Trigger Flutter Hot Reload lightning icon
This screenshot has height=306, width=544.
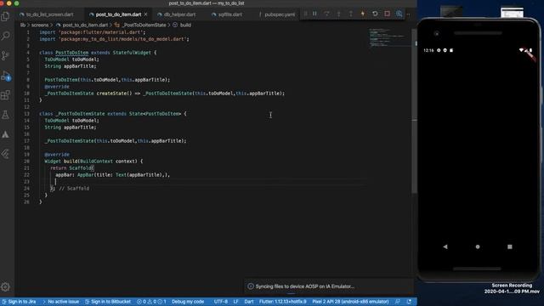point(363,14)
